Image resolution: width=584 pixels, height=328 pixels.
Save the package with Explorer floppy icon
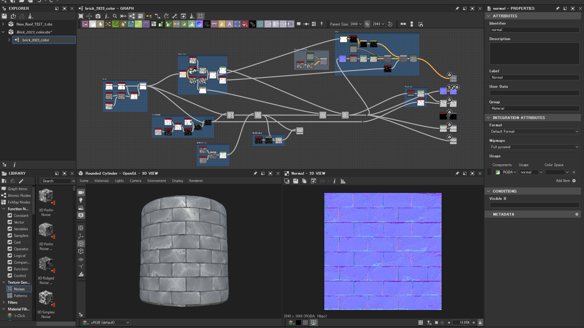pyautogui.click(x=4, y=16)
